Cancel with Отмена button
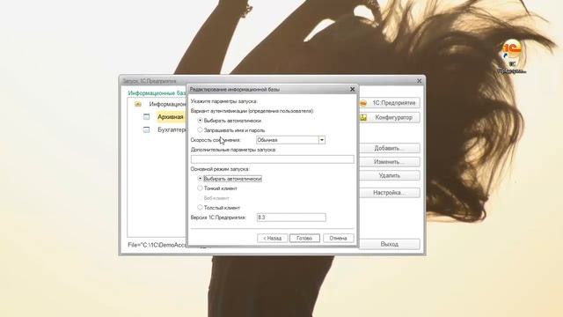Screen dimensions: 563x317 coord(338,238)
